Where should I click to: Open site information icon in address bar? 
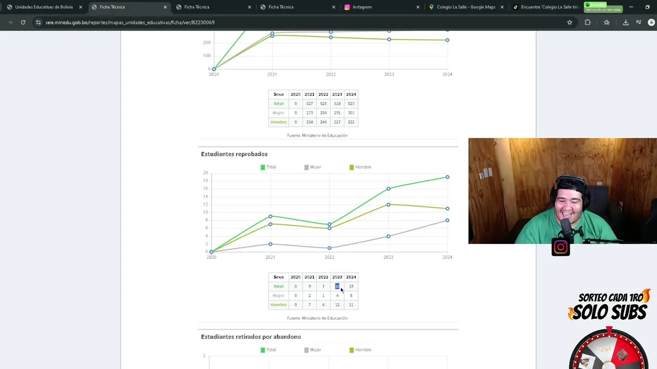(38, 23)
